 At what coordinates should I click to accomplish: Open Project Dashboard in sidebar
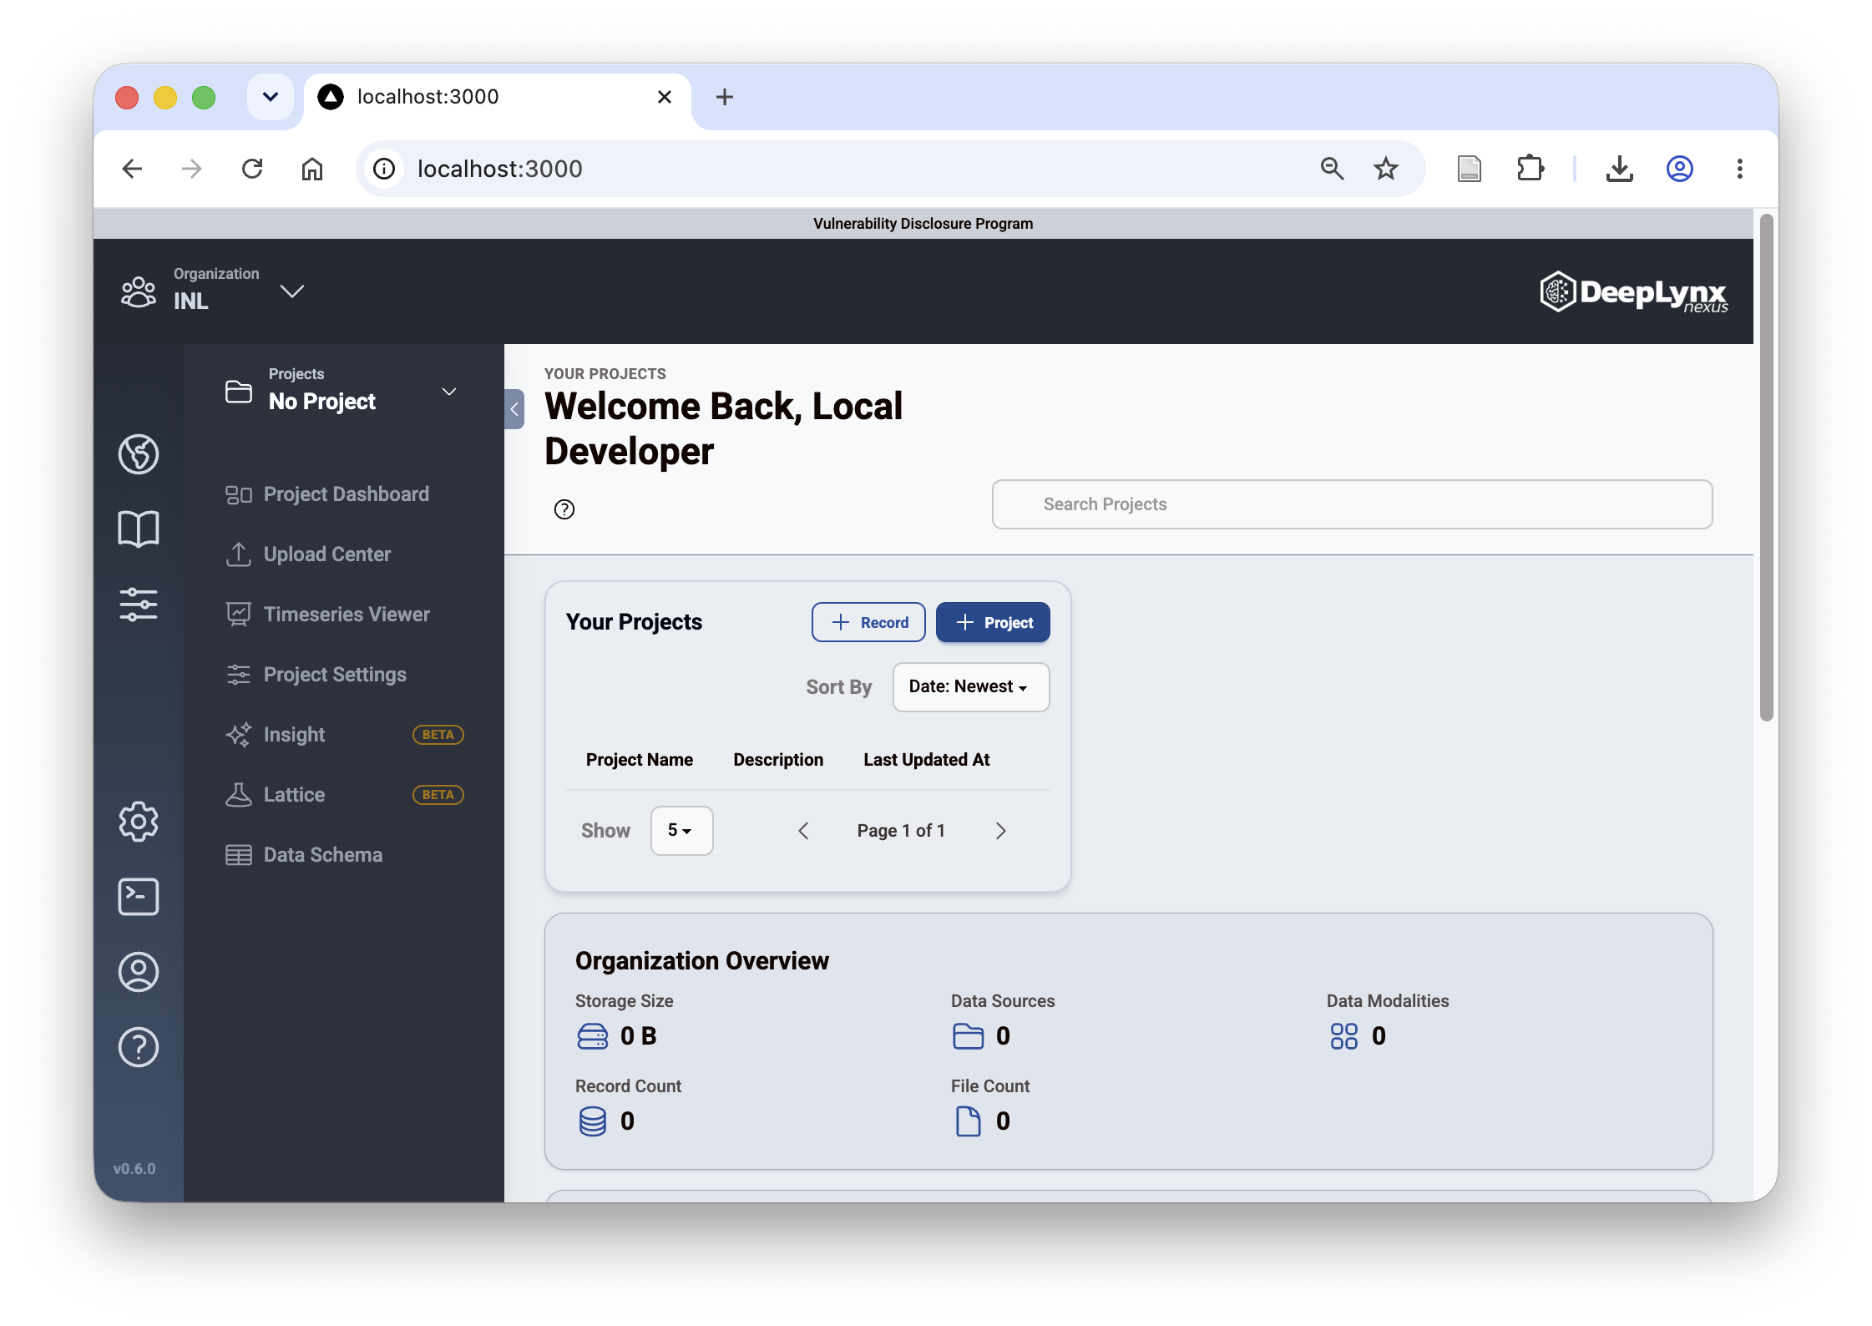tap(344, 494)
